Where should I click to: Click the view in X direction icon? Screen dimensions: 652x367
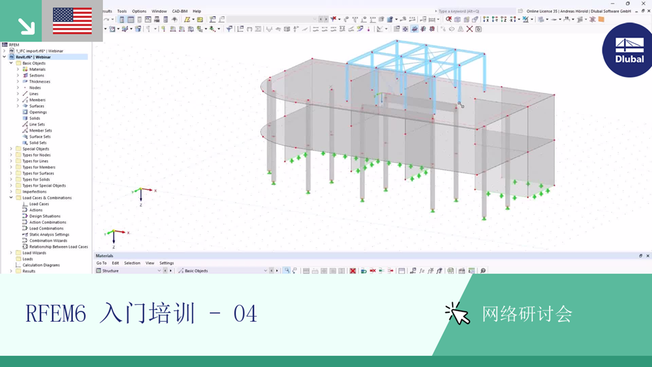point(486,19)
